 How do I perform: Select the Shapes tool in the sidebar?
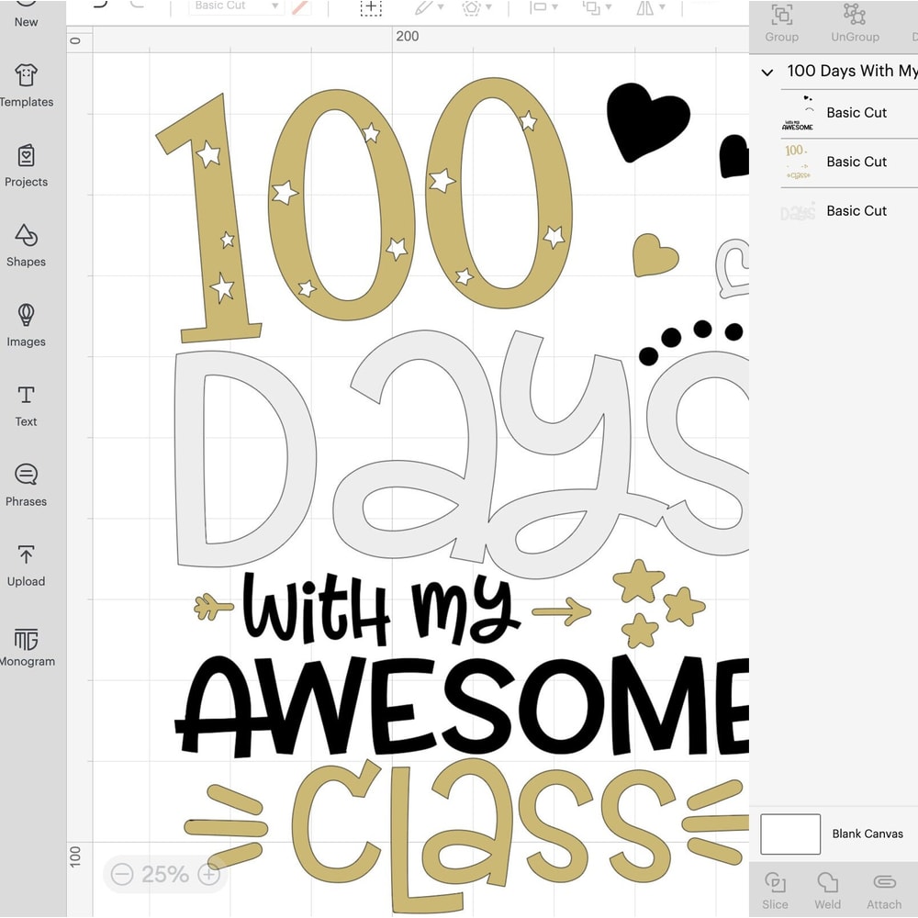tap(26, 248)
